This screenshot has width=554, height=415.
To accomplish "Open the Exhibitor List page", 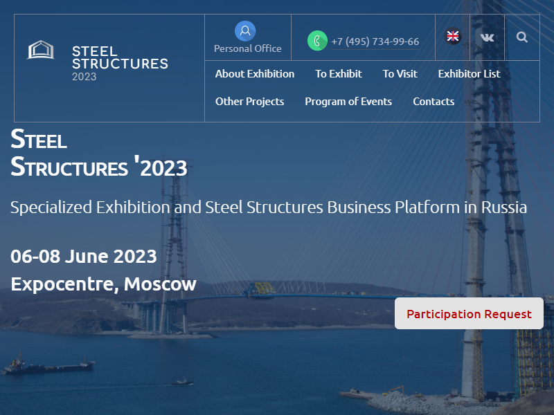I will 470,74.
